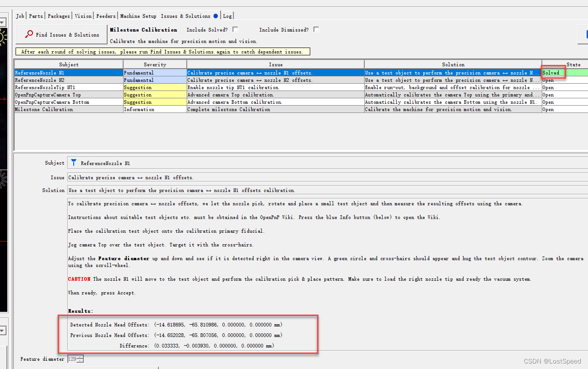
Task: Click the Previous Nozzle Head Offsets result line
Action: click(176, 335)
